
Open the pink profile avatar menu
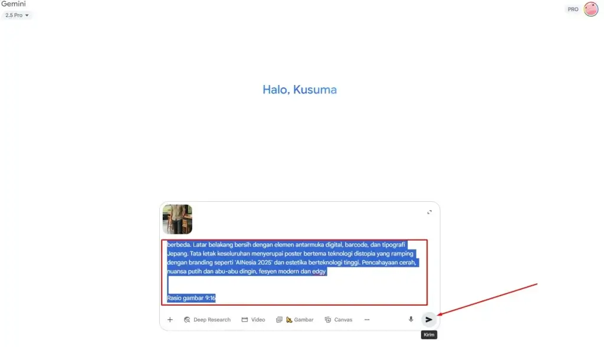pos(591,9)
